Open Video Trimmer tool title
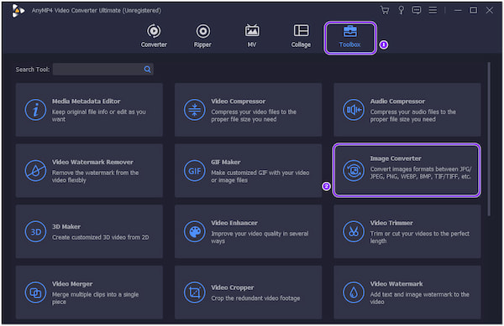 click(x=391, y=223)
